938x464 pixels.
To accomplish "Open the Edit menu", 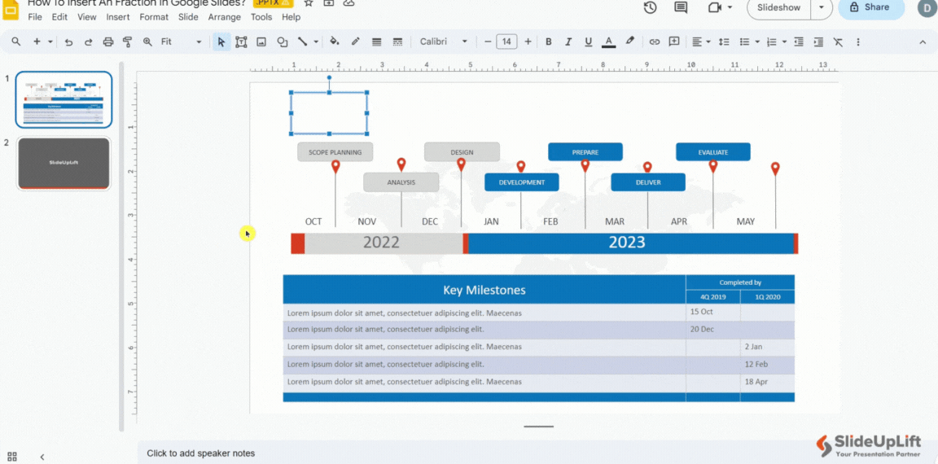I will click(x=59, y=17).
